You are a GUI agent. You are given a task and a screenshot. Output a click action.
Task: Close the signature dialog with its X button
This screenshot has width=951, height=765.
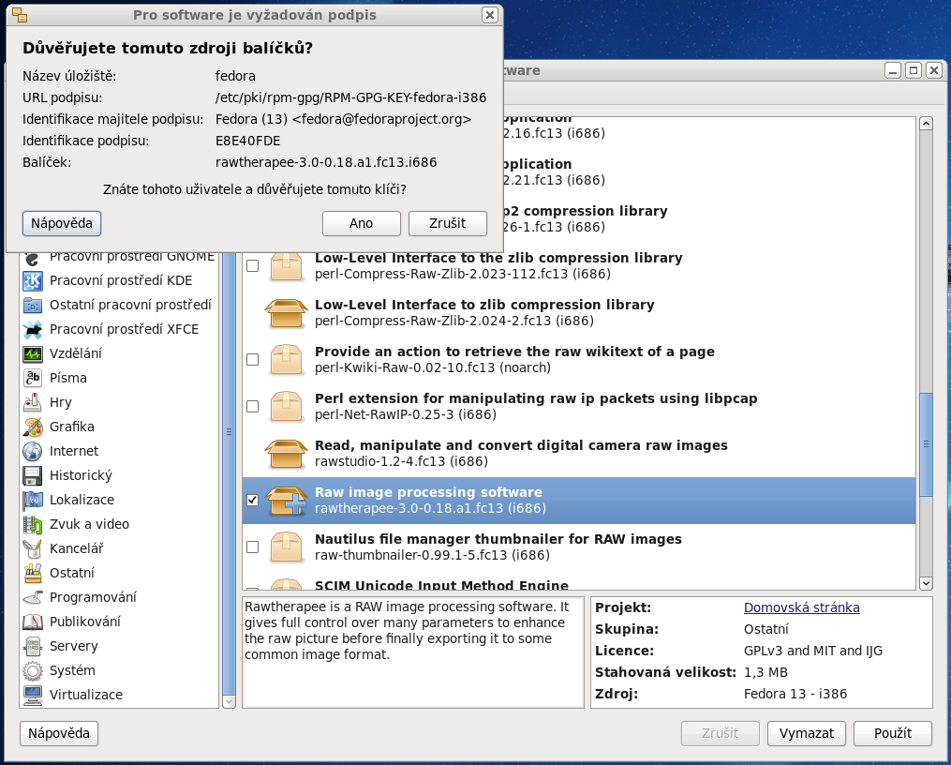[489, 15]
